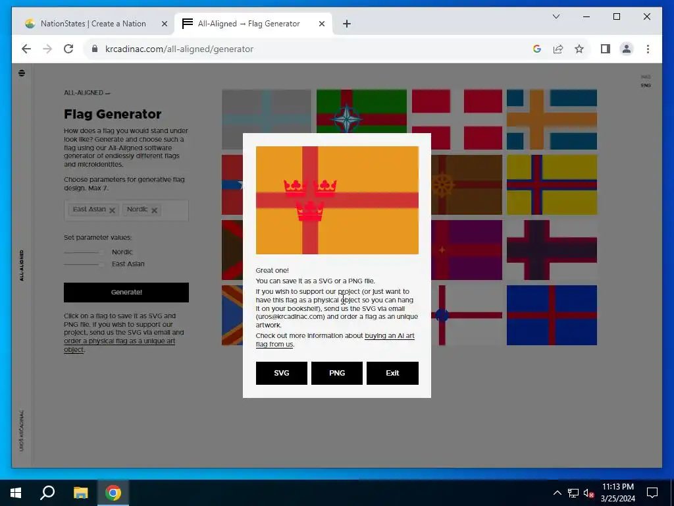The height and width of the screenshot is (506, 674).
Task: Select the blue flag with orange cross
Action: click(x=552, y=119)
